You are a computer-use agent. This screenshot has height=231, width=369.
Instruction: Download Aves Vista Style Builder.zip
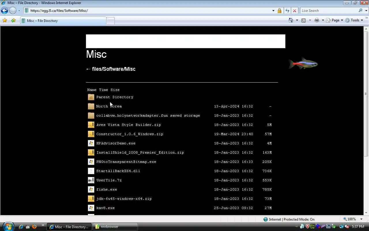tap(129, 125)
